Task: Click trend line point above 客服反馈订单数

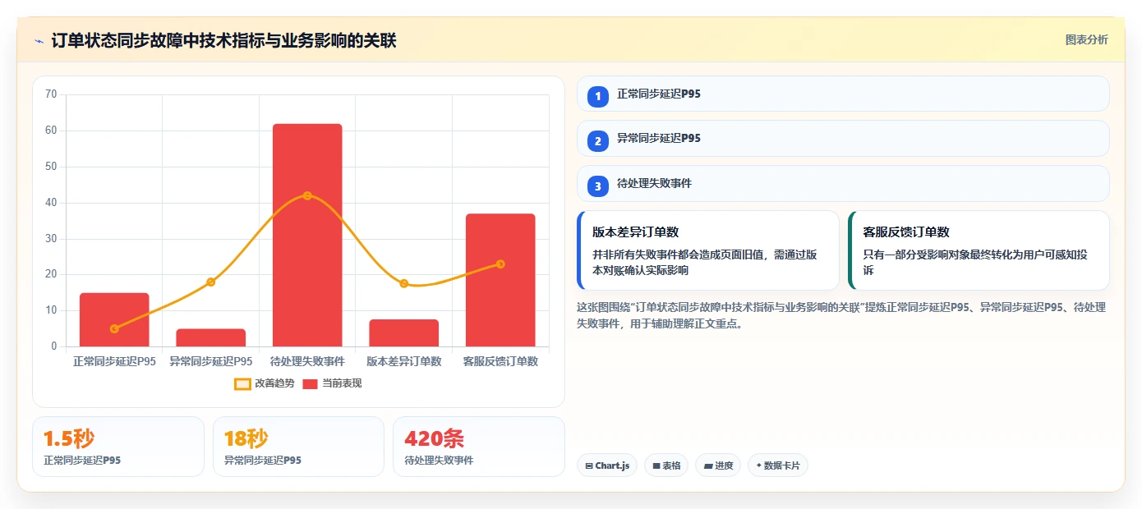Action: coord(500,264)
